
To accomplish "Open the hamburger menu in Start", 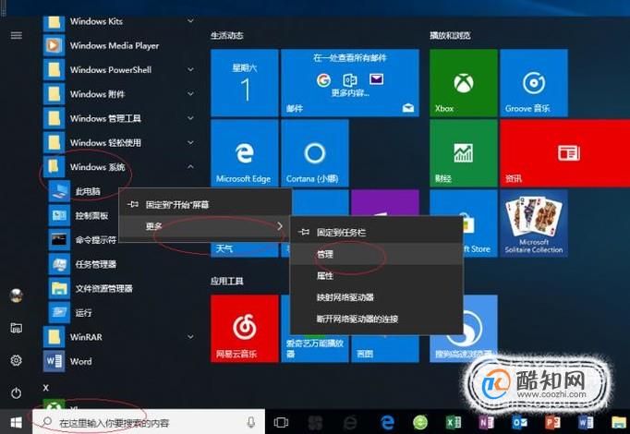I will tap(17, 36).
